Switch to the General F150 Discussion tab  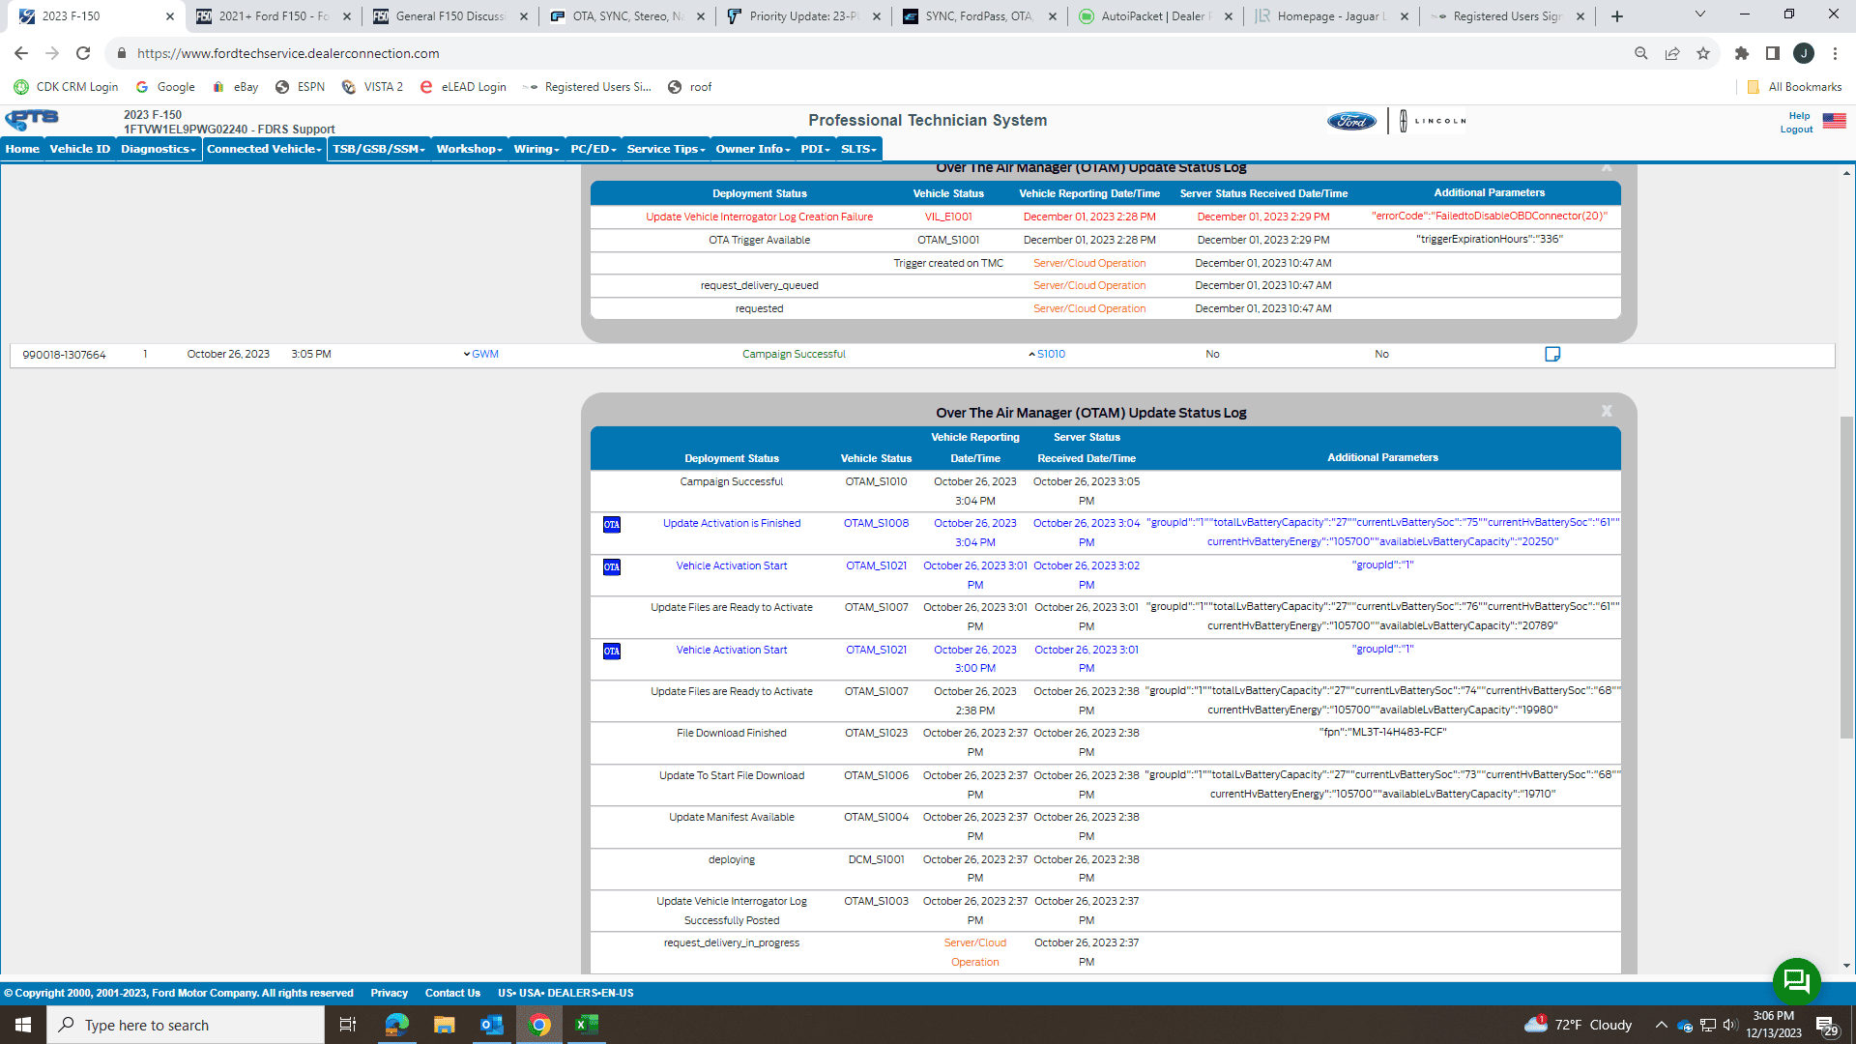click(x=451, y=16)
